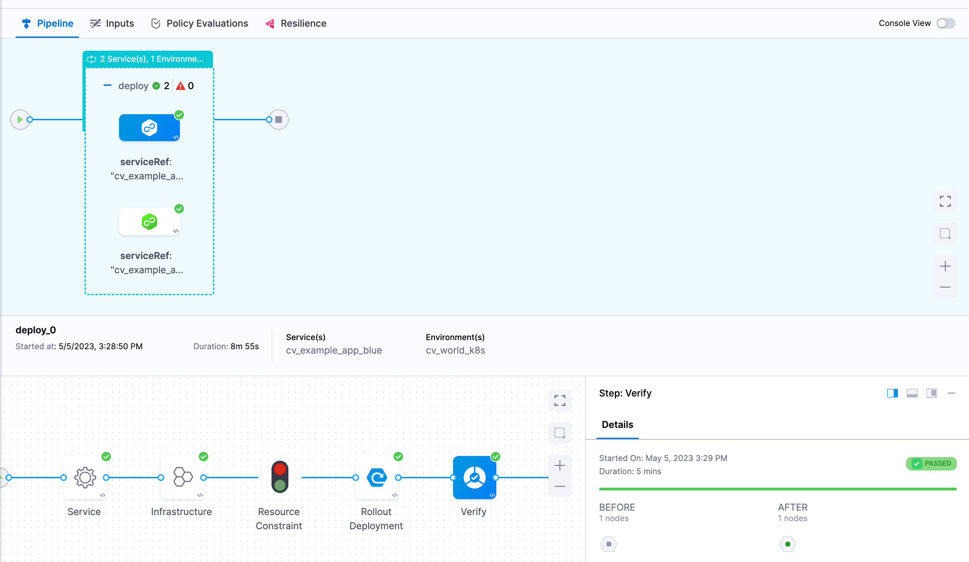Select the Rollout Deployment step icon
Screen dimensions: 969x562
point(377,478)
